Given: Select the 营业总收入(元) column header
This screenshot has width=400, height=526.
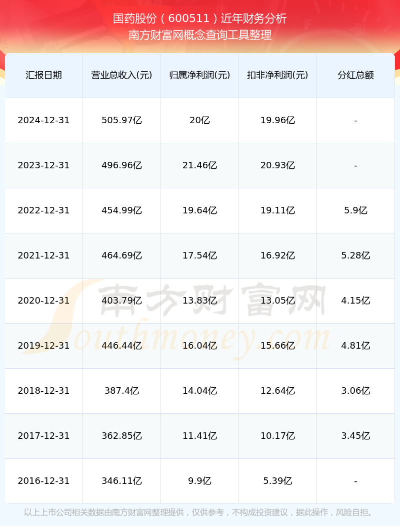Looking at the screenshot, I should pos(122,75).
